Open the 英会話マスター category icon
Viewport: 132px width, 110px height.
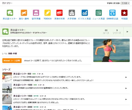pos(10,13)
